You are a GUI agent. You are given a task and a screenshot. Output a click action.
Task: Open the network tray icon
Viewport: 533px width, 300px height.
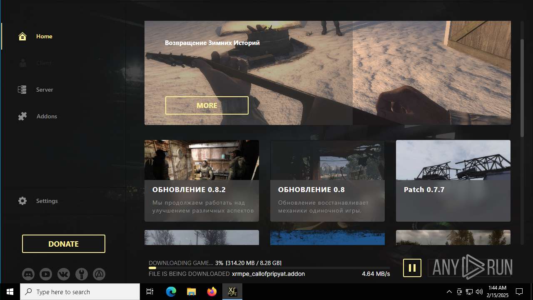click(469, 292)
